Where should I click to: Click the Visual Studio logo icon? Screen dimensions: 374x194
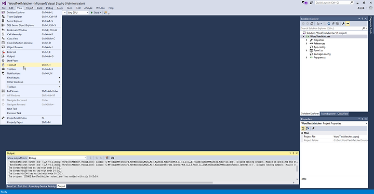[4, 3]
